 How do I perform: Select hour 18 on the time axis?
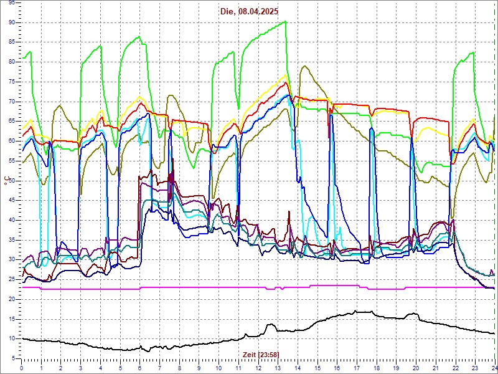(377, 368)
